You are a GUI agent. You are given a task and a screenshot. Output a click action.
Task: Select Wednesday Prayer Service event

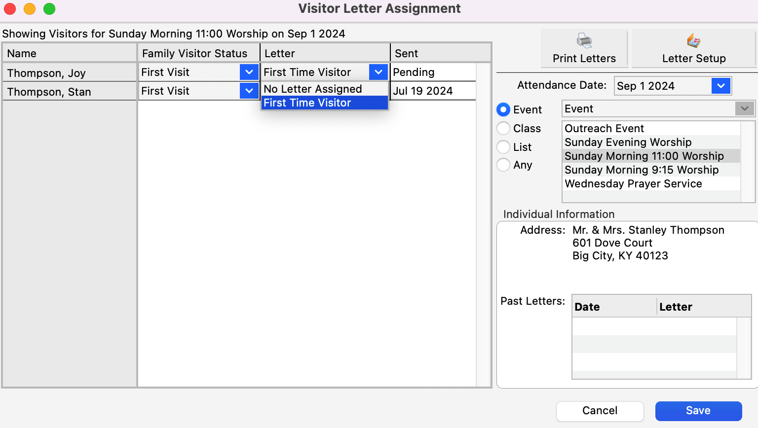pos(633,183)
